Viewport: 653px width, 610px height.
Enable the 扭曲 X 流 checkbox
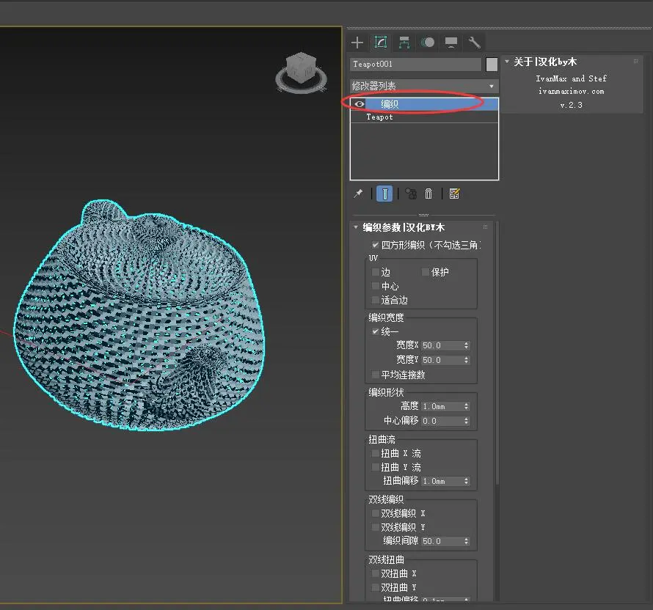(376, 454)
